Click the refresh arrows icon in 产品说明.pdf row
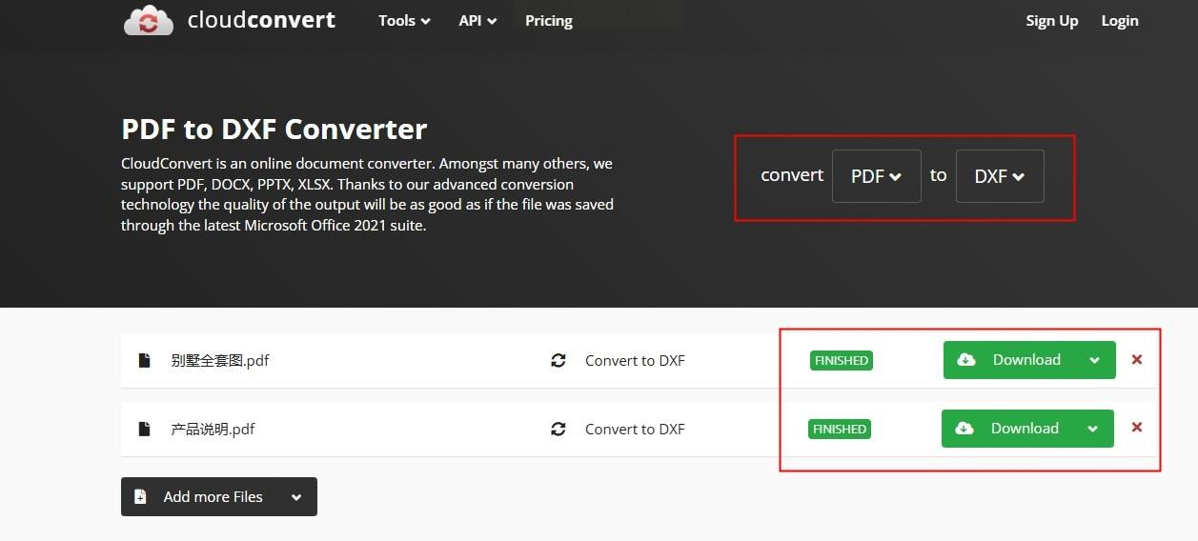Screen dimensions: 1198x541 558,429
